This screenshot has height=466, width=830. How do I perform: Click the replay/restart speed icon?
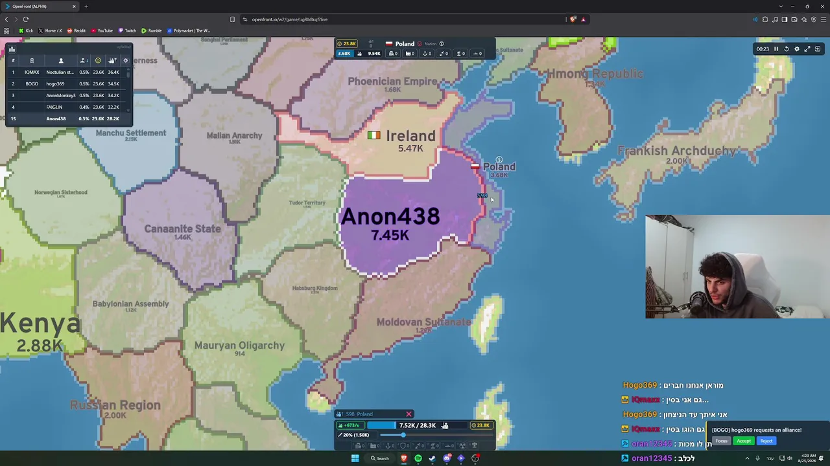[787, 49]
